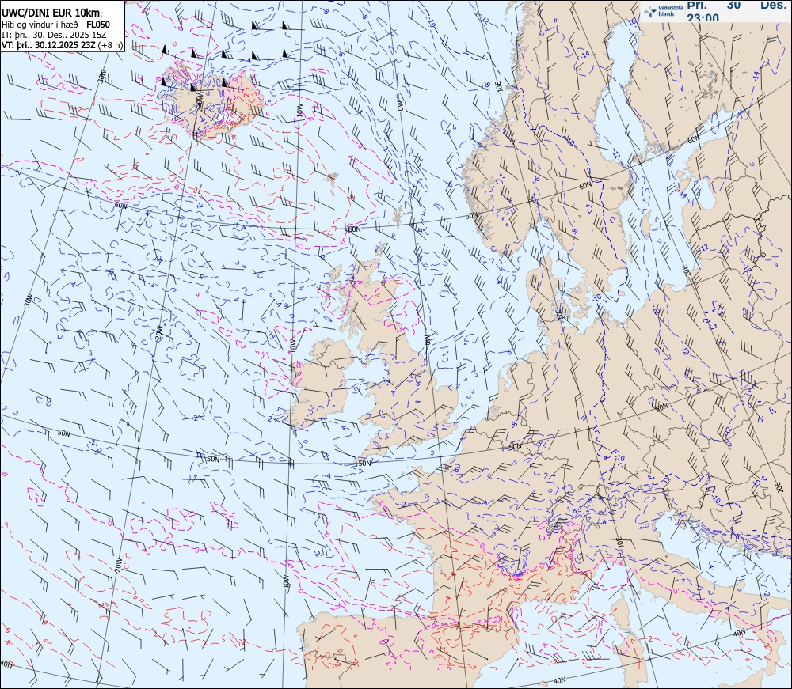792x689 pixels.
Task: Click the '60N' label north of Scotland
Action: (x=355, y=229)
